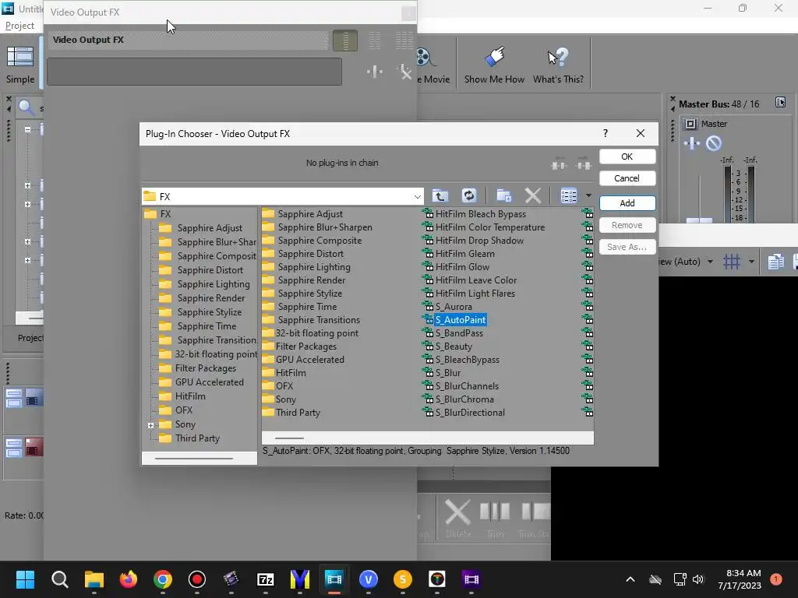
Task: Click the Up One Level folder icon
Action: point(440,195)
